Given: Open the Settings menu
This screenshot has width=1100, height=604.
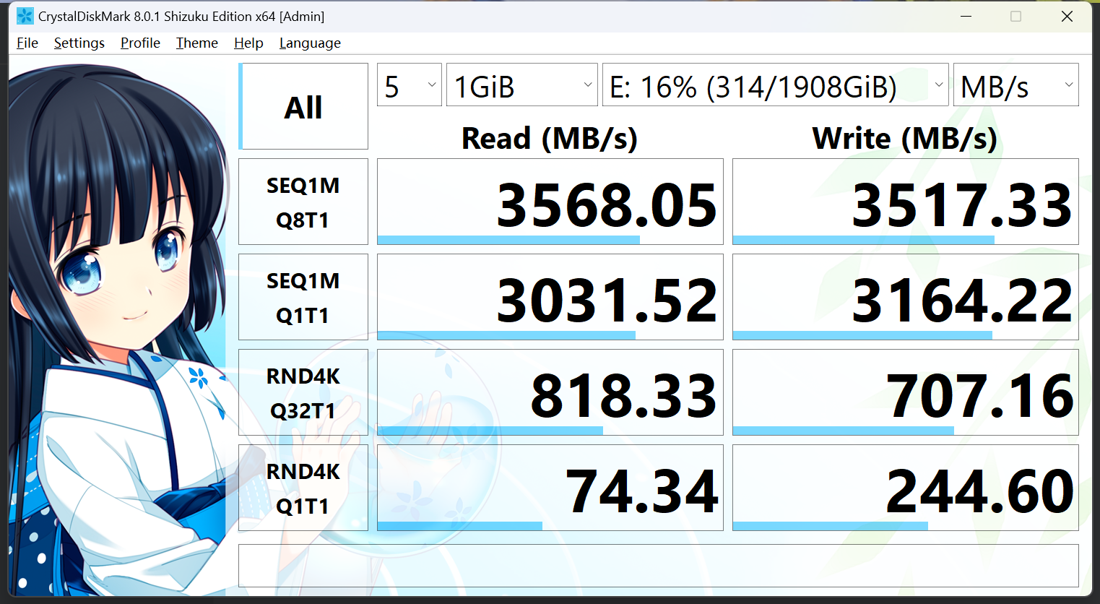Looking at the screenshot, I should point(79,43).
